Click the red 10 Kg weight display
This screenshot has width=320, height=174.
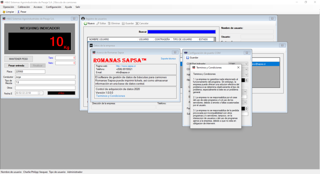[x=40, y=42]
